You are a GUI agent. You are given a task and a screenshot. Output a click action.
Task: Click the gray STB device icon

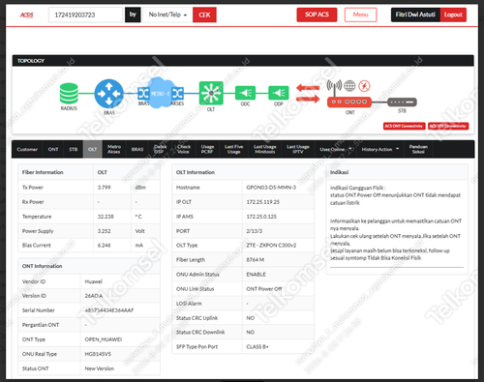pos(402,103)
